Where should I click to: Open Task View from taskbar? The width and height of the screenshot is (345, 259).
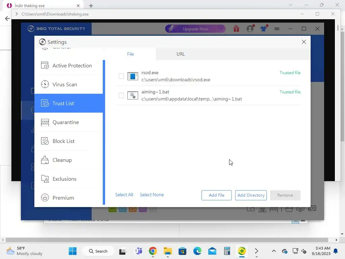pos(123,251)
